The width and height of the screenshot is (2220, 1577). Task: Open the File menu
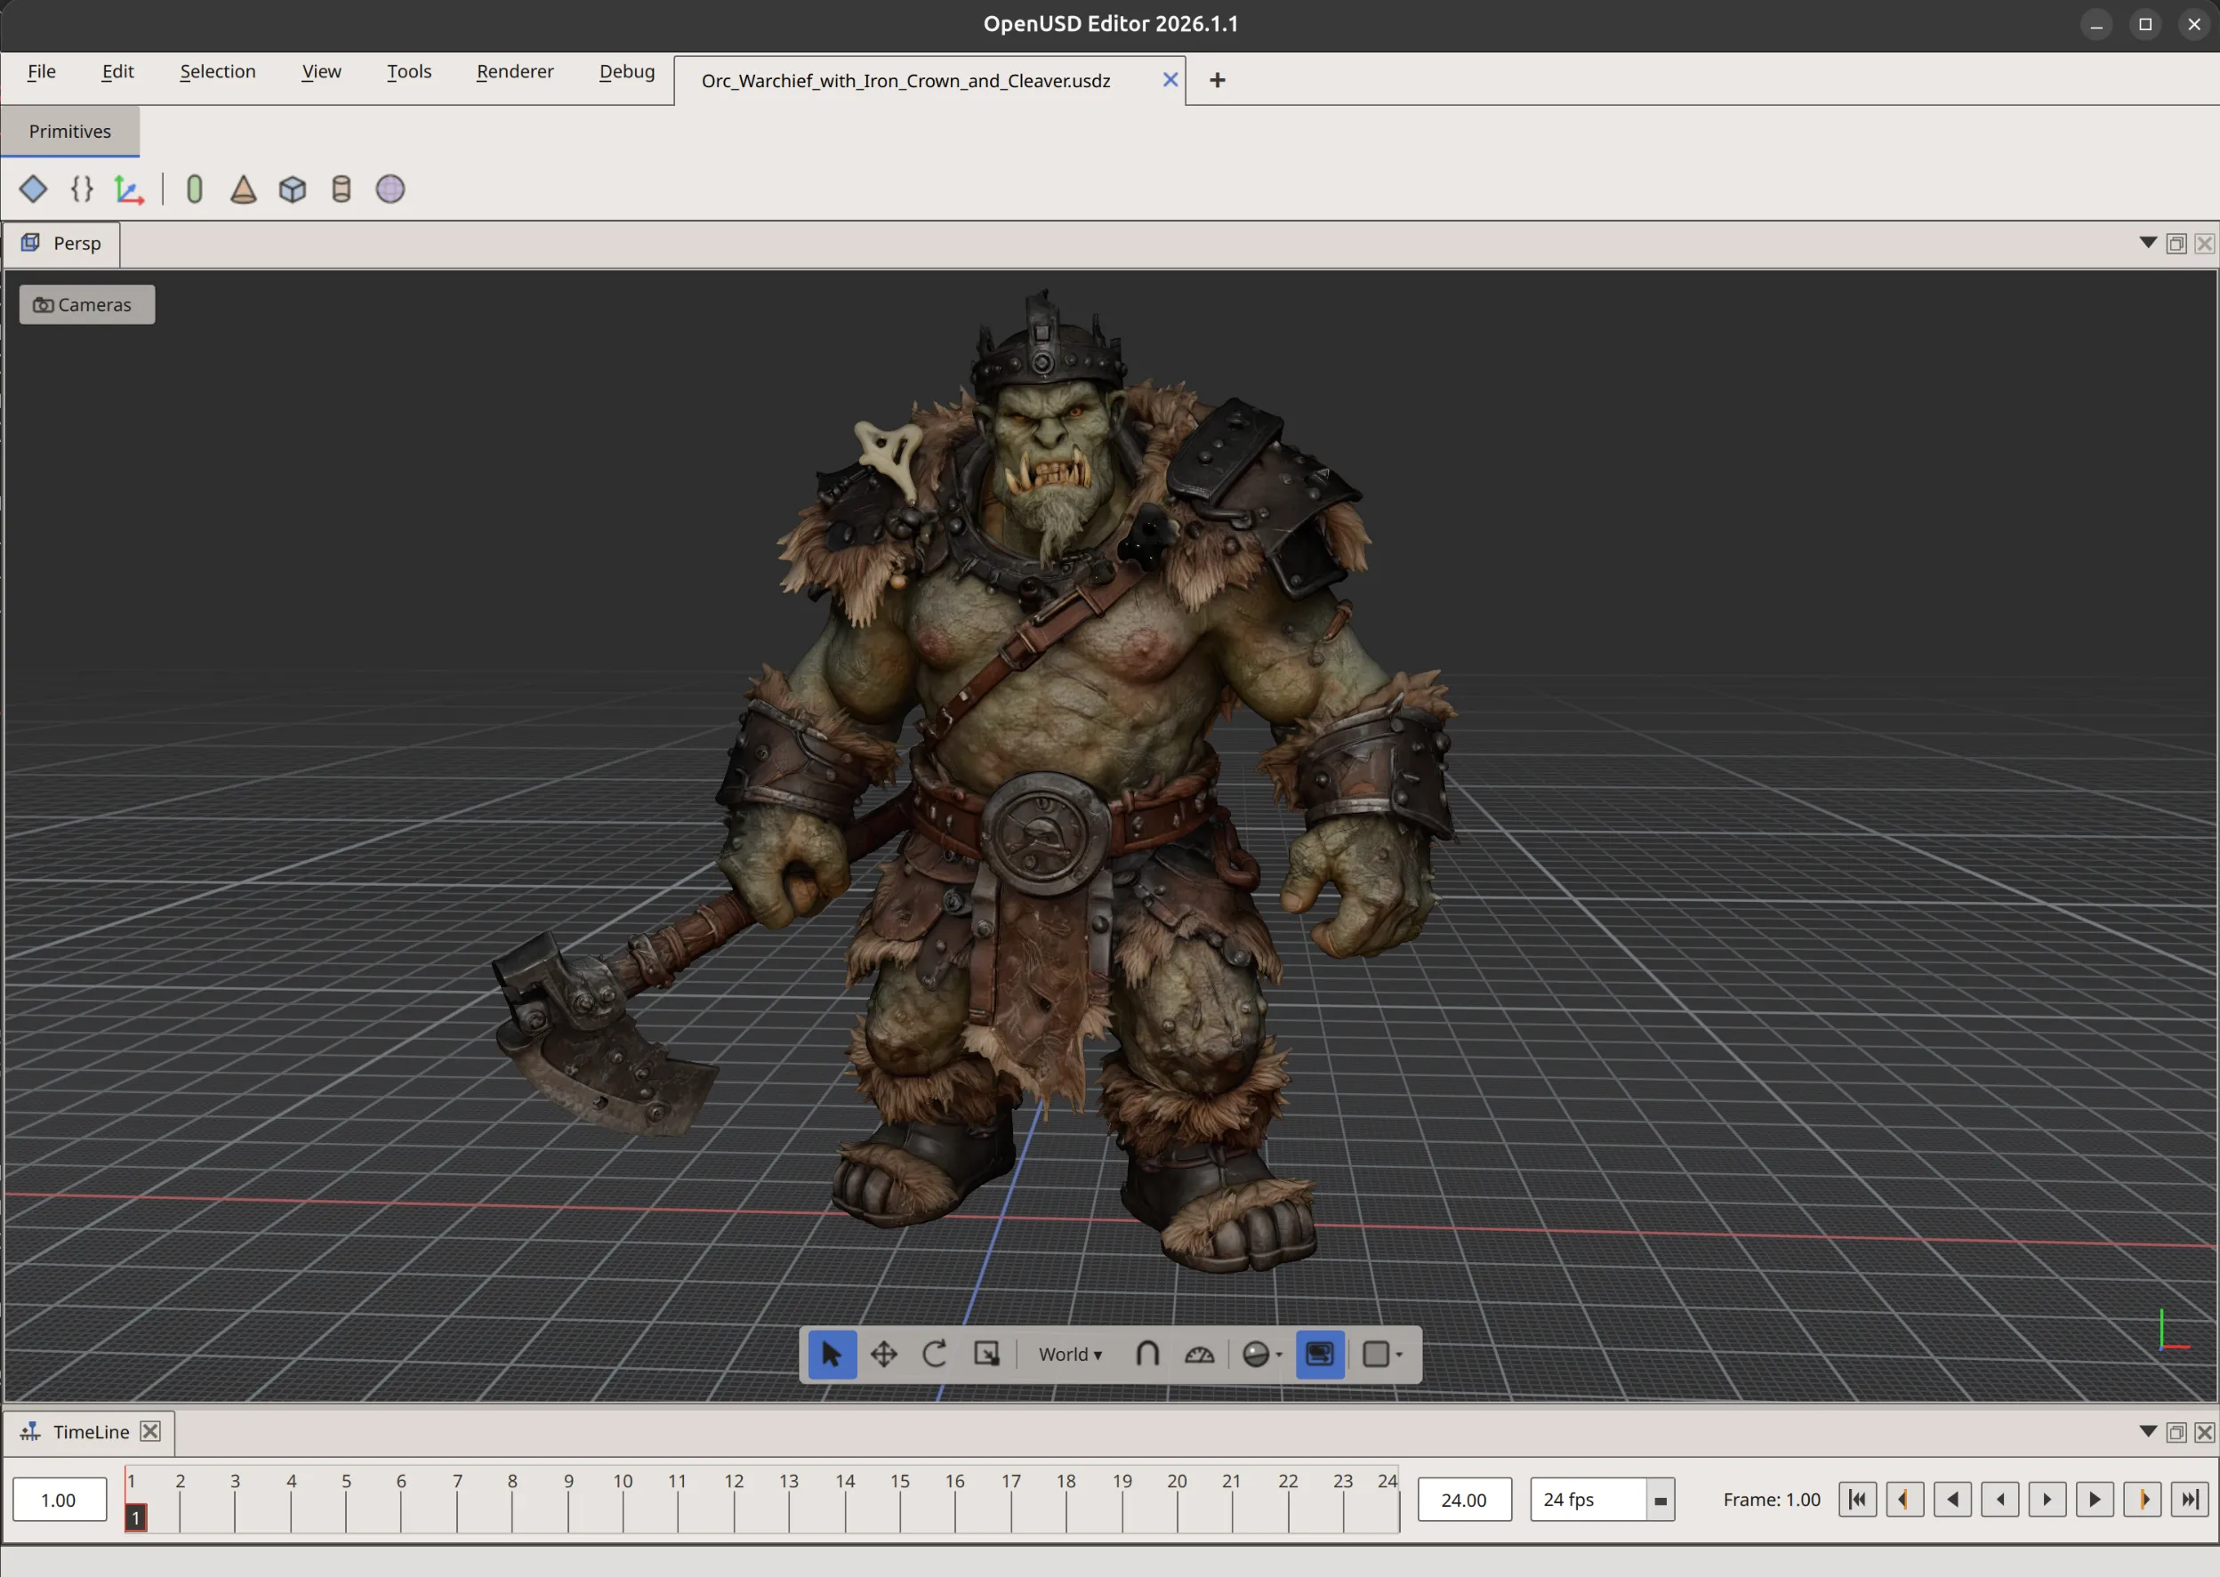click(x=42, y=71)
